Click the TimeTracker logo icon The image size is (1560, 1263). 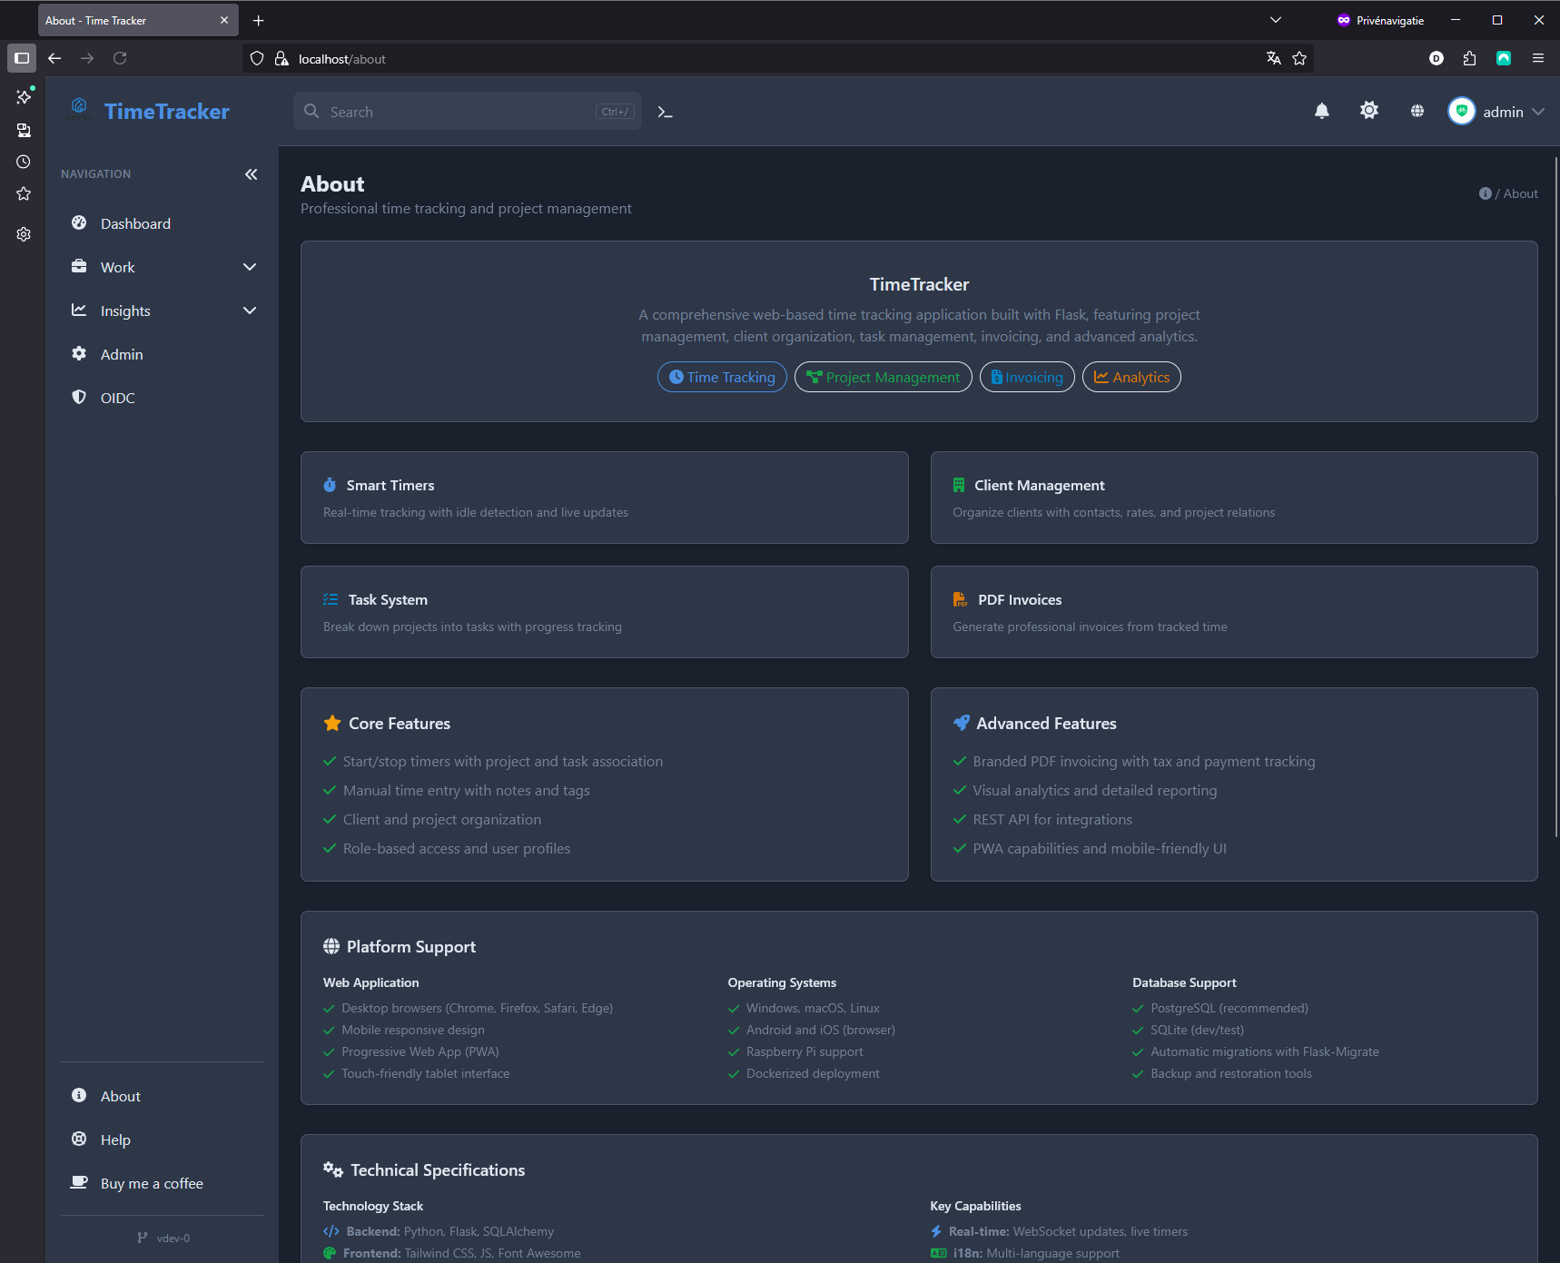pos(79,107)
